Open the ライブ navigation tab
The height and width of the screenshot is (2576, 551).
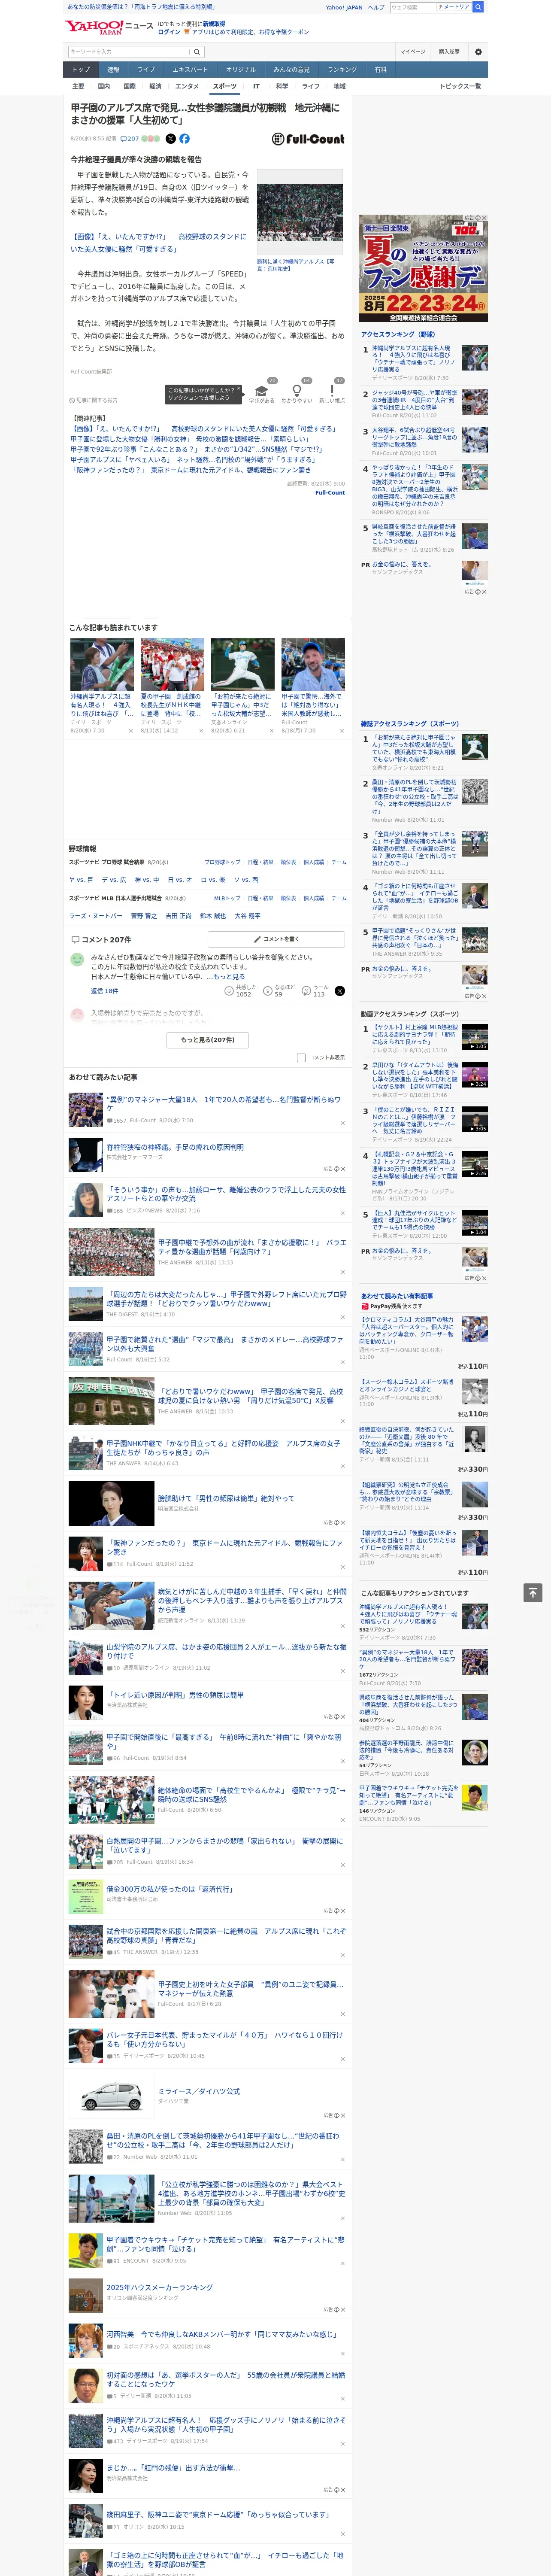[146, 70]
